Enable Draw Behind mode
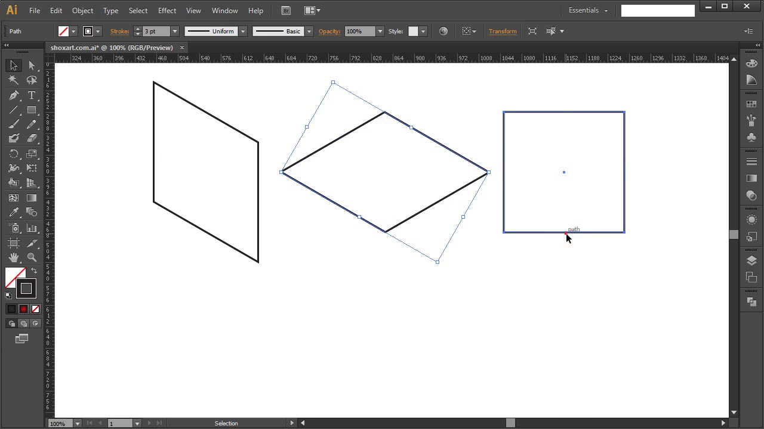The height and width of the screenshot is (429, 764). point(23,324)
